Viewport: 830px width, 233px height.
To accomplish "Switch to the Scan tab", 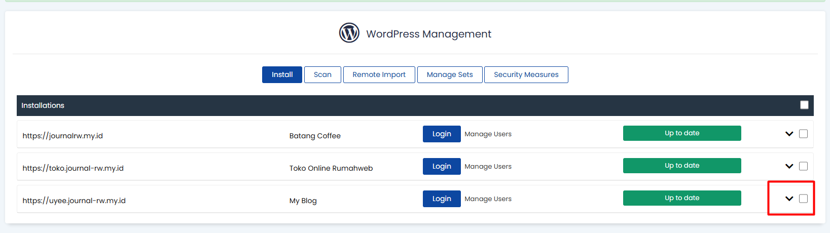I will [x=322, y=74].
